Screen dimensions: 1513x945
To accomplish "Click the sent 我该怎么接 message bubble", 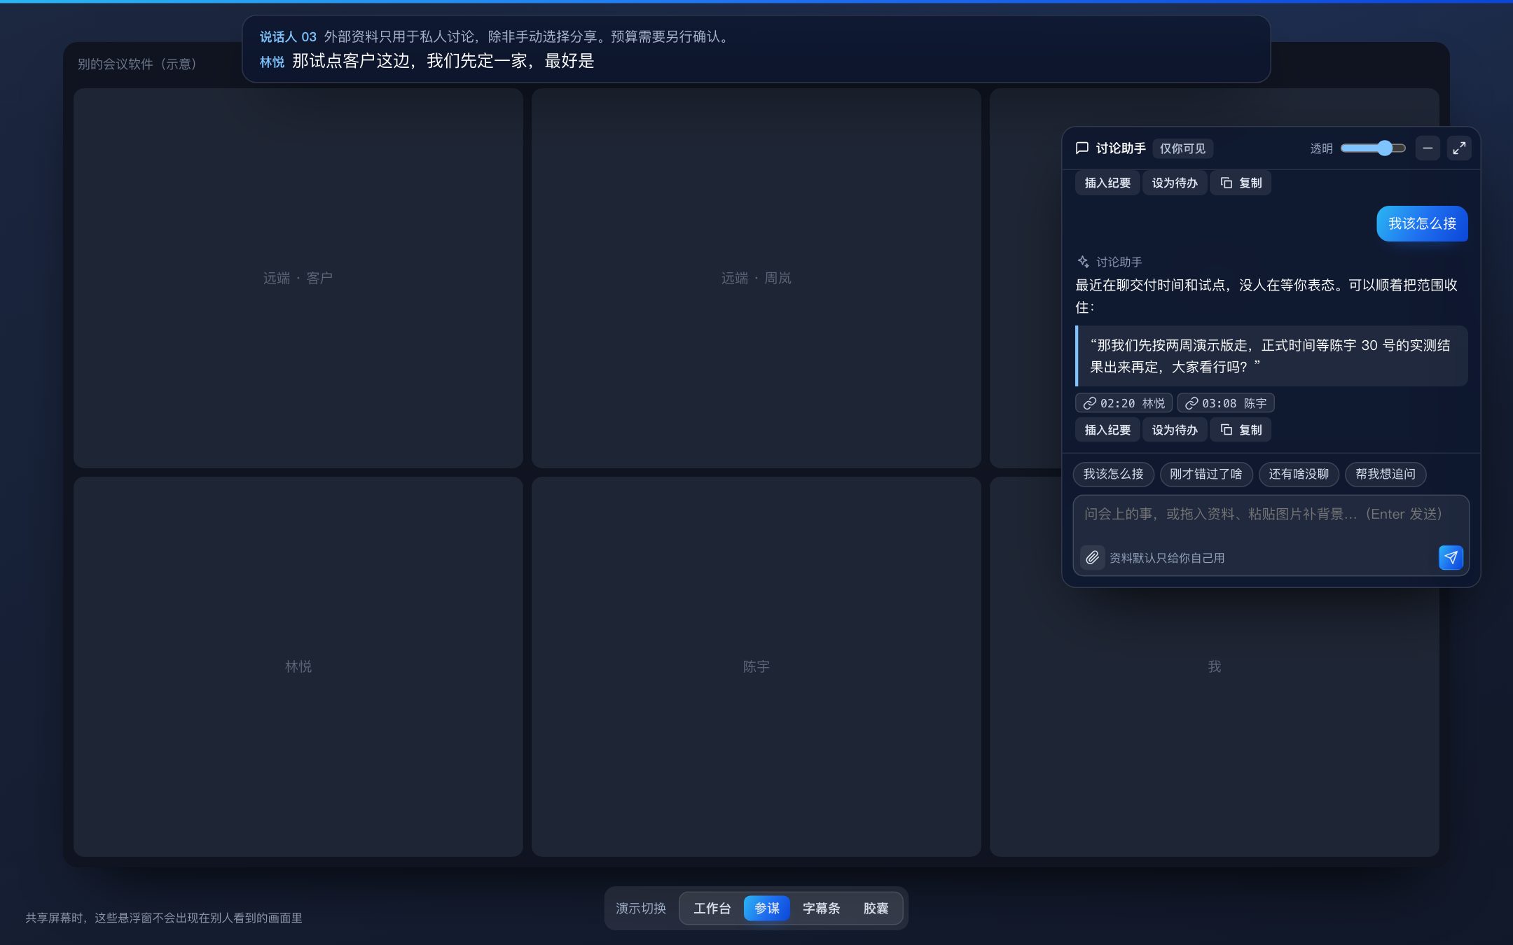I will (x=1422, y=223).
